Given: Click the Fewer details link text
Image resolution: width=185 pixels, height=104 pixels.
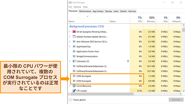Looking at the screenshot, I should coord(79,100).
